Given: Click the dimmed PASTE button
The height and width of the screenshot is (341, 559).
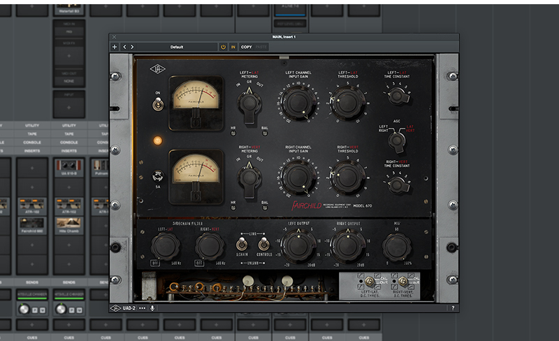Looking at the screenshot, I should coord(261,47).
